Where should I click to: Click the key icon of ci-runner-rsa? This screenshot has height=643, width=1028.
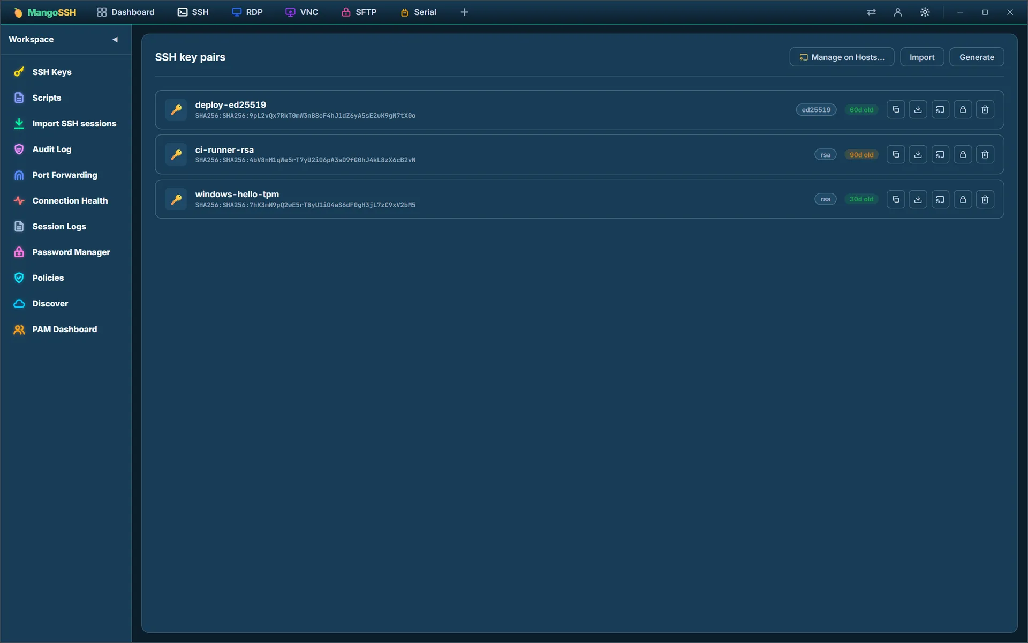click(x=176, y=155)
